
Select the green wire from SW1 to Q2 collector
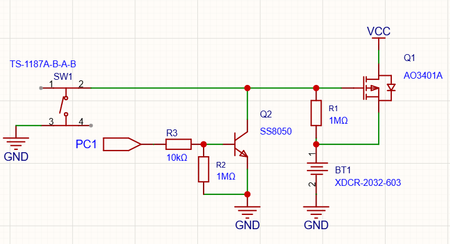click(x=169, y=88)
